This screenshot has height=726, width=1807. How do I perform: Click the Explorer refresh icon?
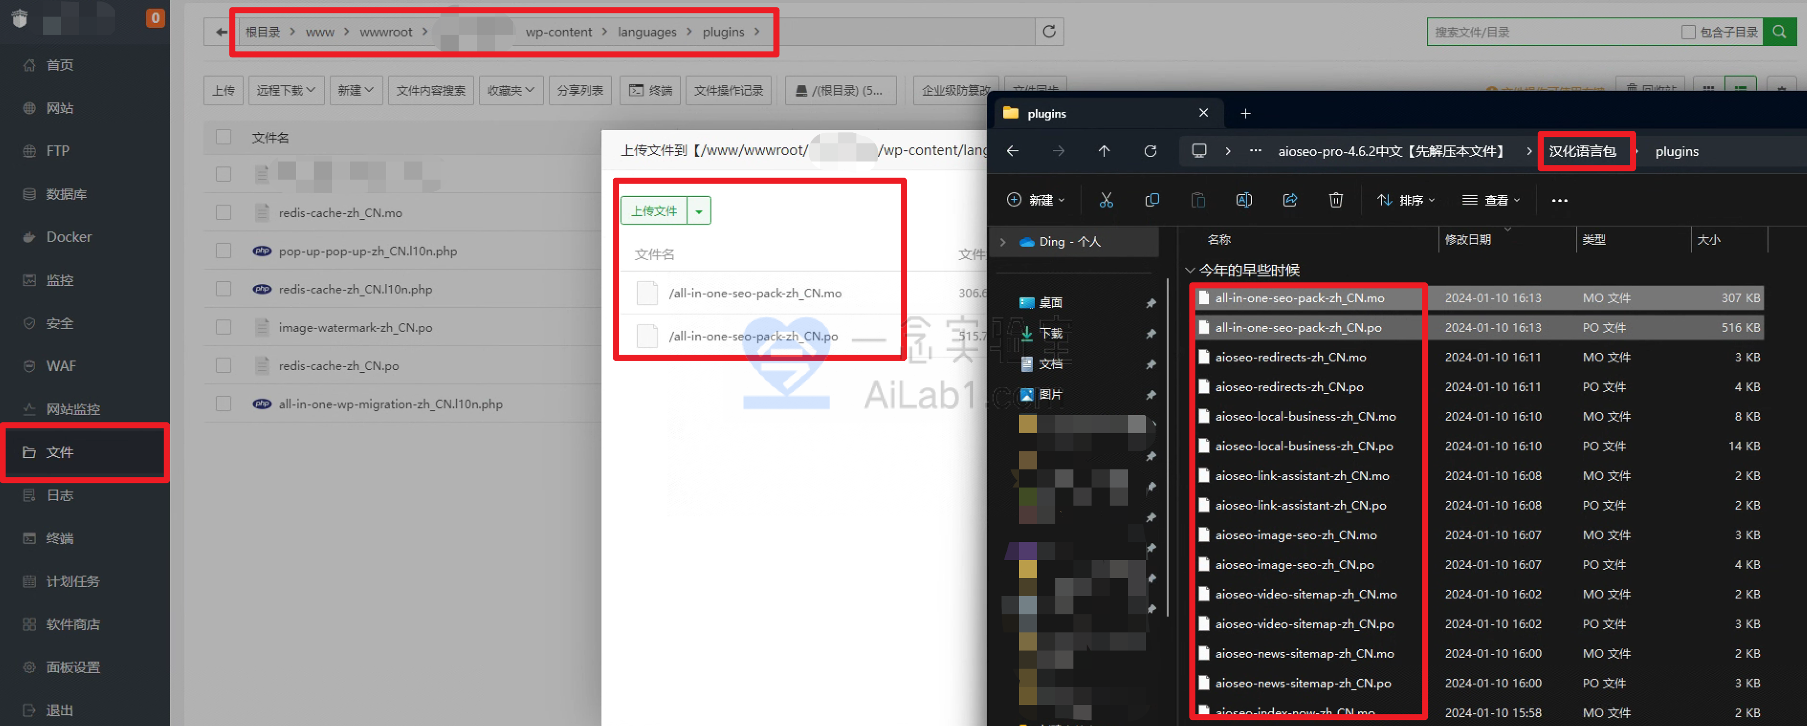coord(1150,151)
